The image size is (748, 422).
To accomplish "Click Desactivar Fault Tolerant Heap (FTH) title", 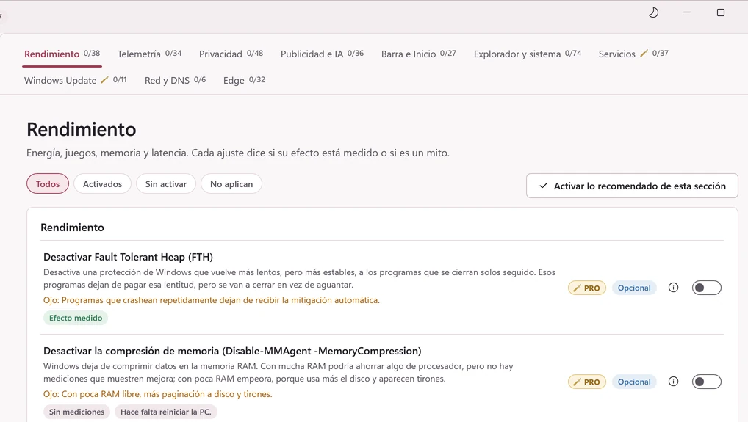I will (128, 257).
